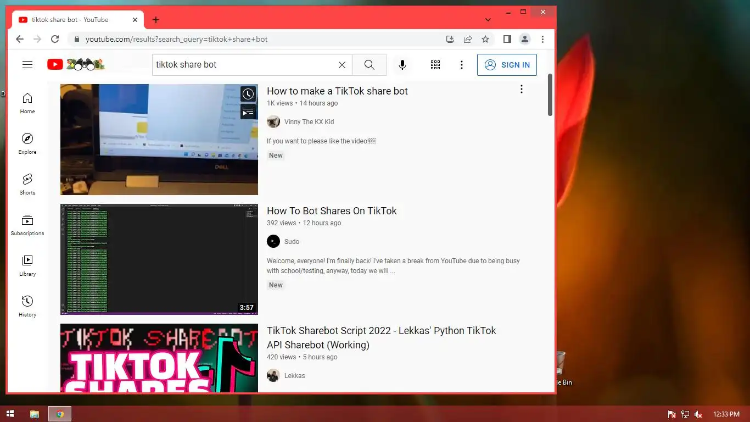Open Subscriptions in sidebar
The image size is (750, 422).
27,225
